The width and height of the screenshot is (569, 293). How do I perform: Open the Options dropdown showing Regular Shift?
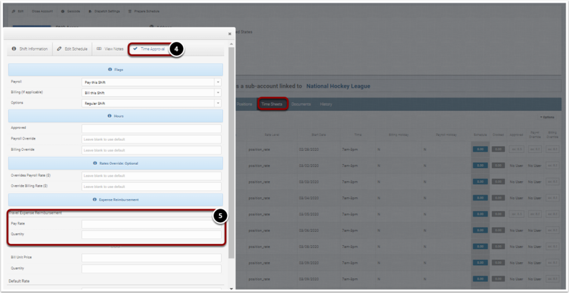(151, 103)
